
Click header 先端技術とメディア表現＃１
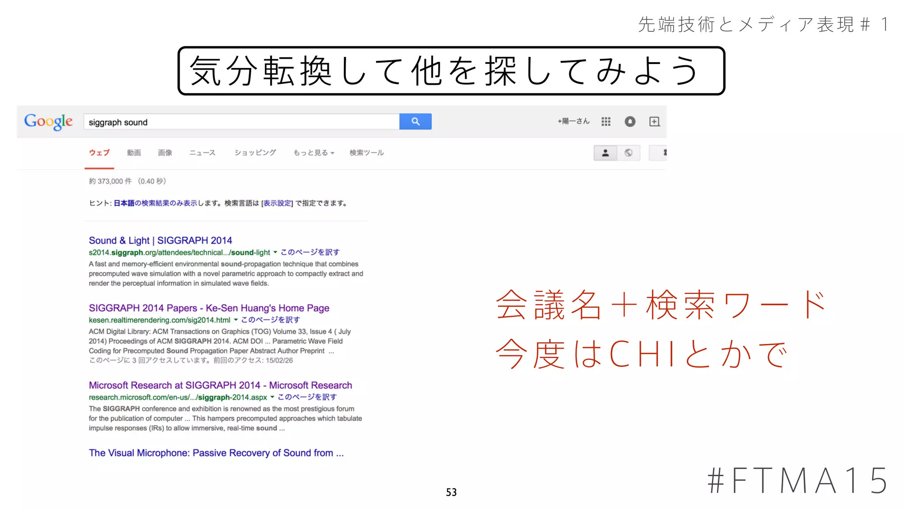(x=764, y=24)
